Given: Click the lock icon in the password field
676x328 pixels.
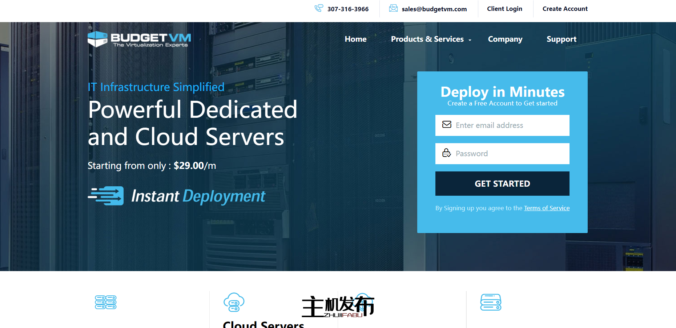Looking at the screenshot, I should point(446,153).
